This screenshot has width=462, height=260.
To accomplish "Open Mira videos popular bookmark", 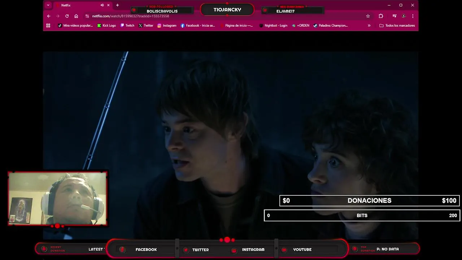I will 75,26.
